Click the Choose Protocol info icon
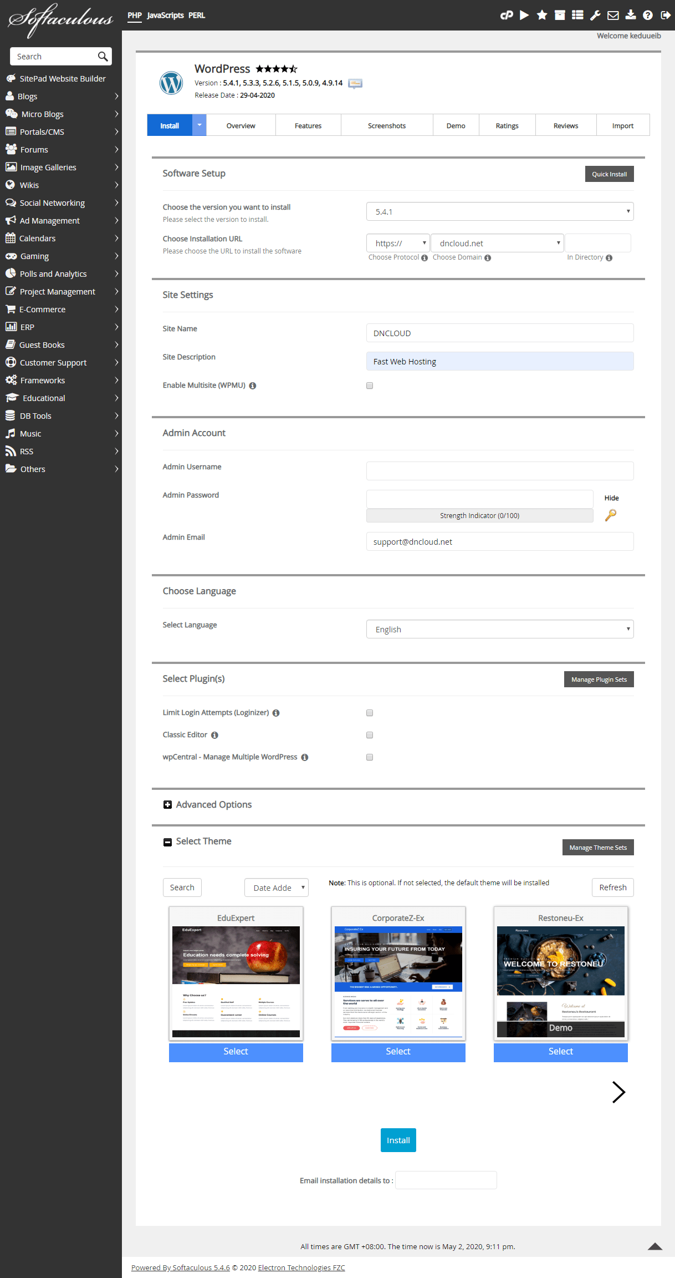This screenshot has height=1278, width=675. [x=425, y=258]
